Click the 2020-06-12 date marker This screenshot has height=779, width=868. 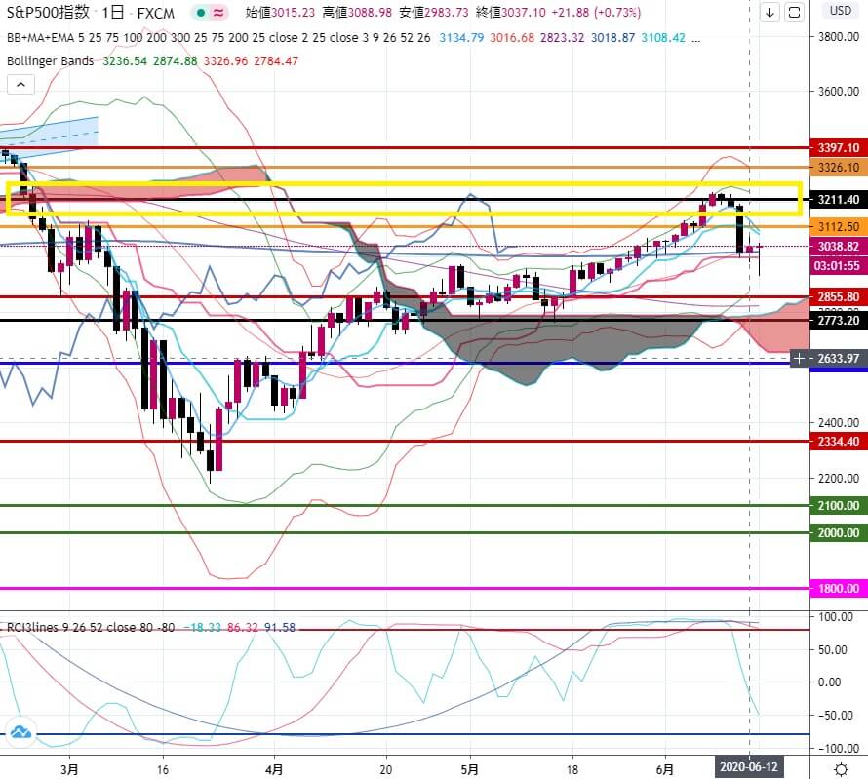tap(749, 767)
